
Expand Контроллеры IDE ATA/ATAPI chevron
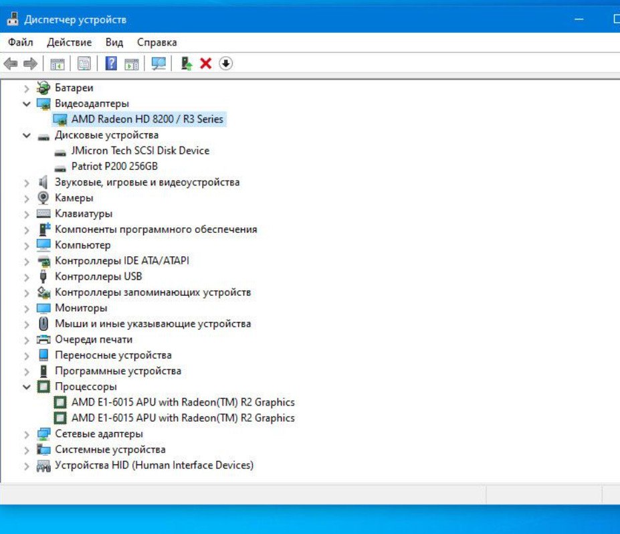coord(27,262)
